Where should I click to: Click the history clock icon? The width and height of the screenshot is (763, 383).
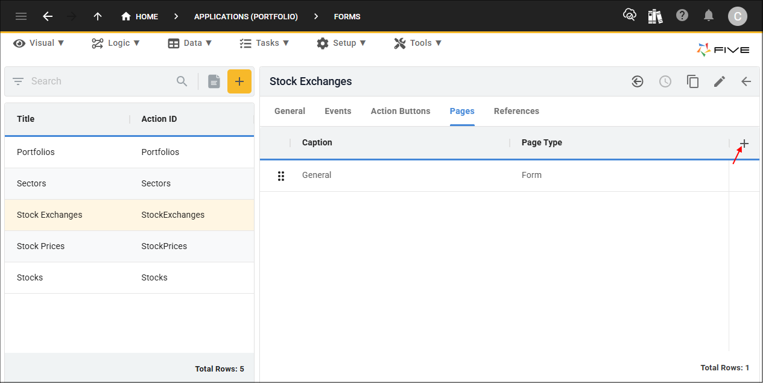click(x=665, y=81)
